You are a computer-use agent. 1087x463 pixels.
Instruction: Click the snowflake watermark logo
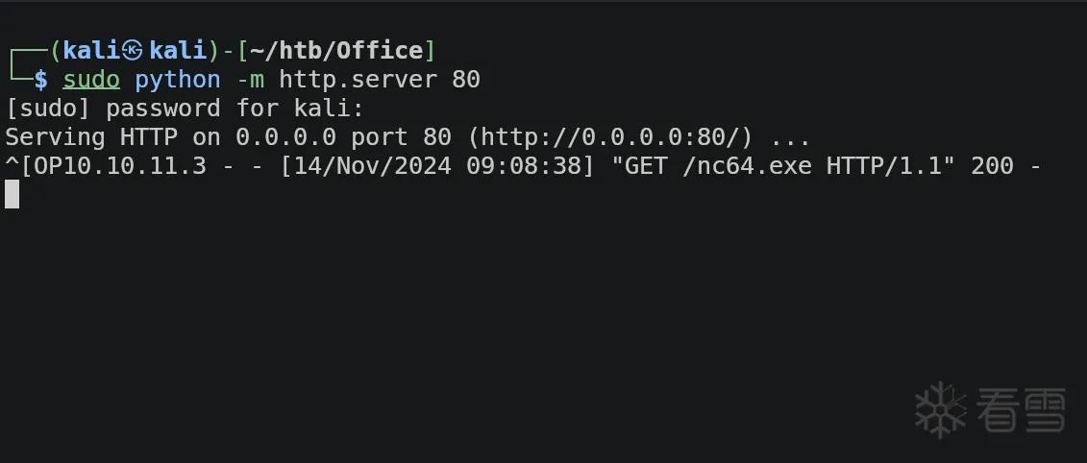coord(941,409)
